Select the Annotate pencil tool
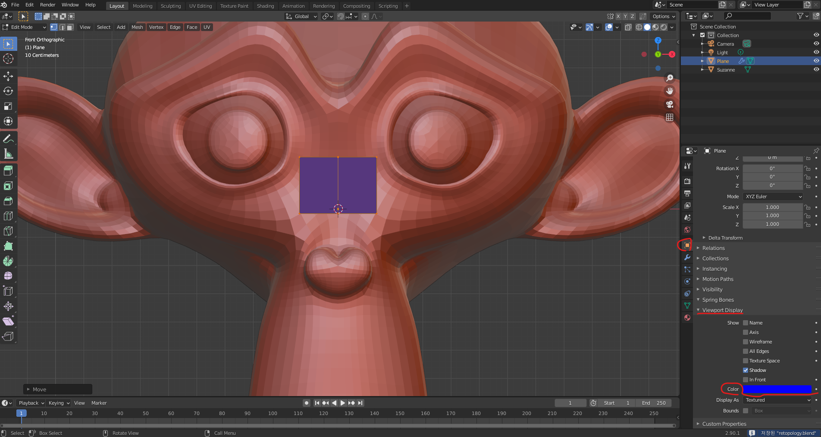821x437 pixels. (8, 139)
